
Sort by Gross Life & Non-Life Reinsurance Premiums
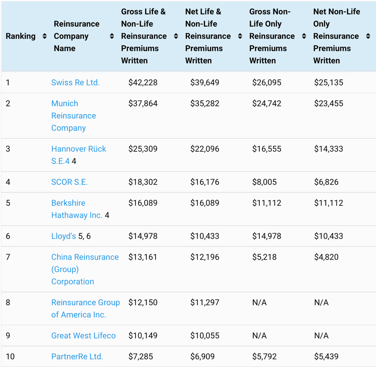[x=175, y=36]
